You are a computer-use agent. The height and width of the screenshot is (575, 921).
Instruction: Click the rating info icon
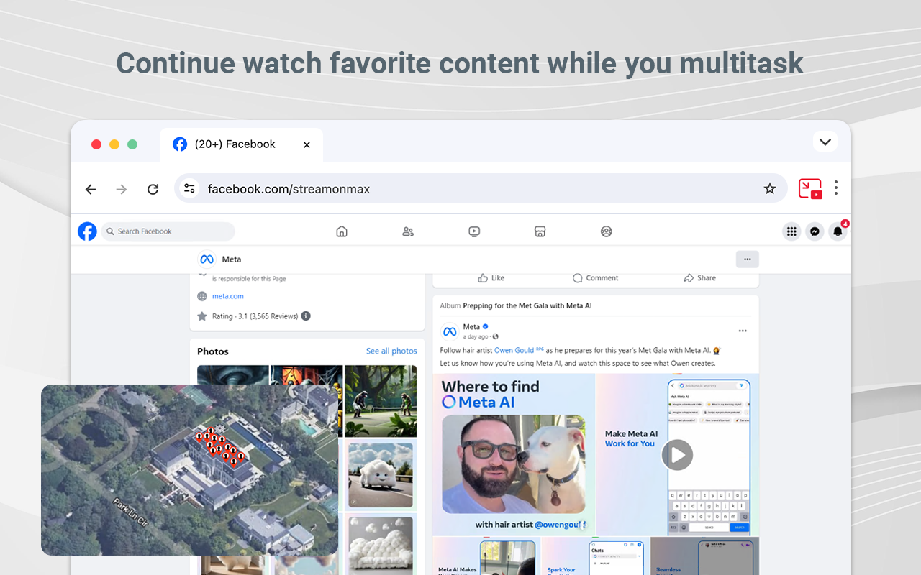click(306, 316)
